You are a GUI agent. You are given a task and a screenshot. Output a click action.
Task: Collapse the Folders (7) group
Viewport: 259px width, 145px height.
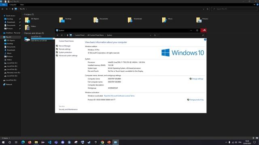(x=23, y=14)
